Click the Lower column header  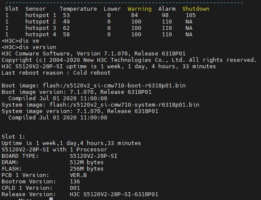coord(112,9)
